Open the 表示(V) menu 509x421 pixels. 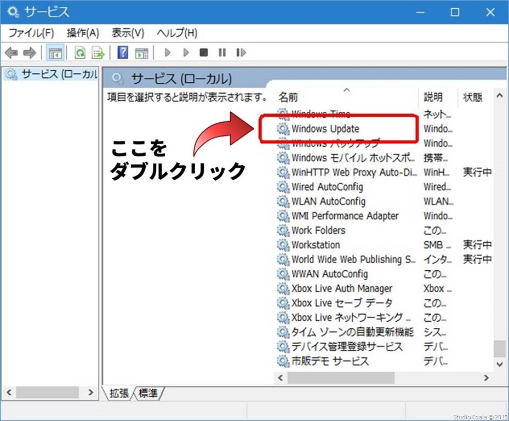(128, 33)
